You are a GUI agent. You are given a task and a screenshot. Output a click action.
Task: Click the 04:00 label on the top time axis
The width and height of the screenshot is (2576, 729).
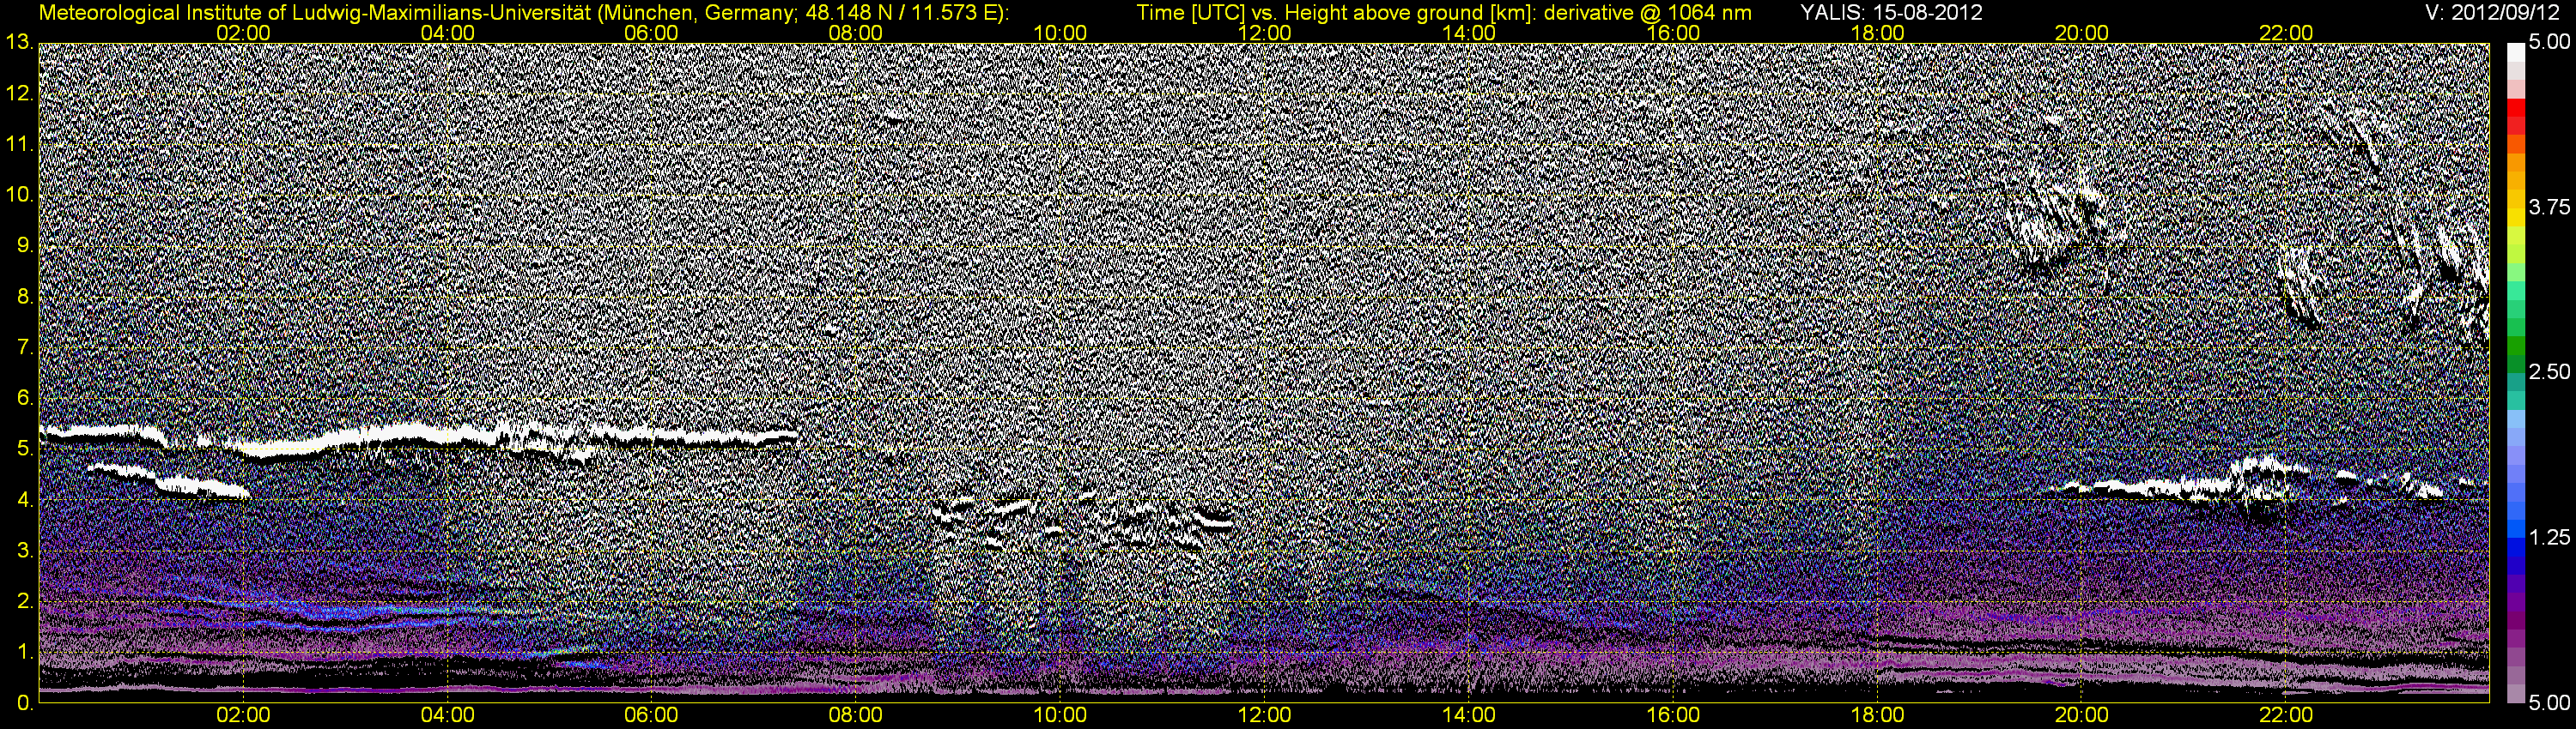pyautogui.click(x=448, y=33)
